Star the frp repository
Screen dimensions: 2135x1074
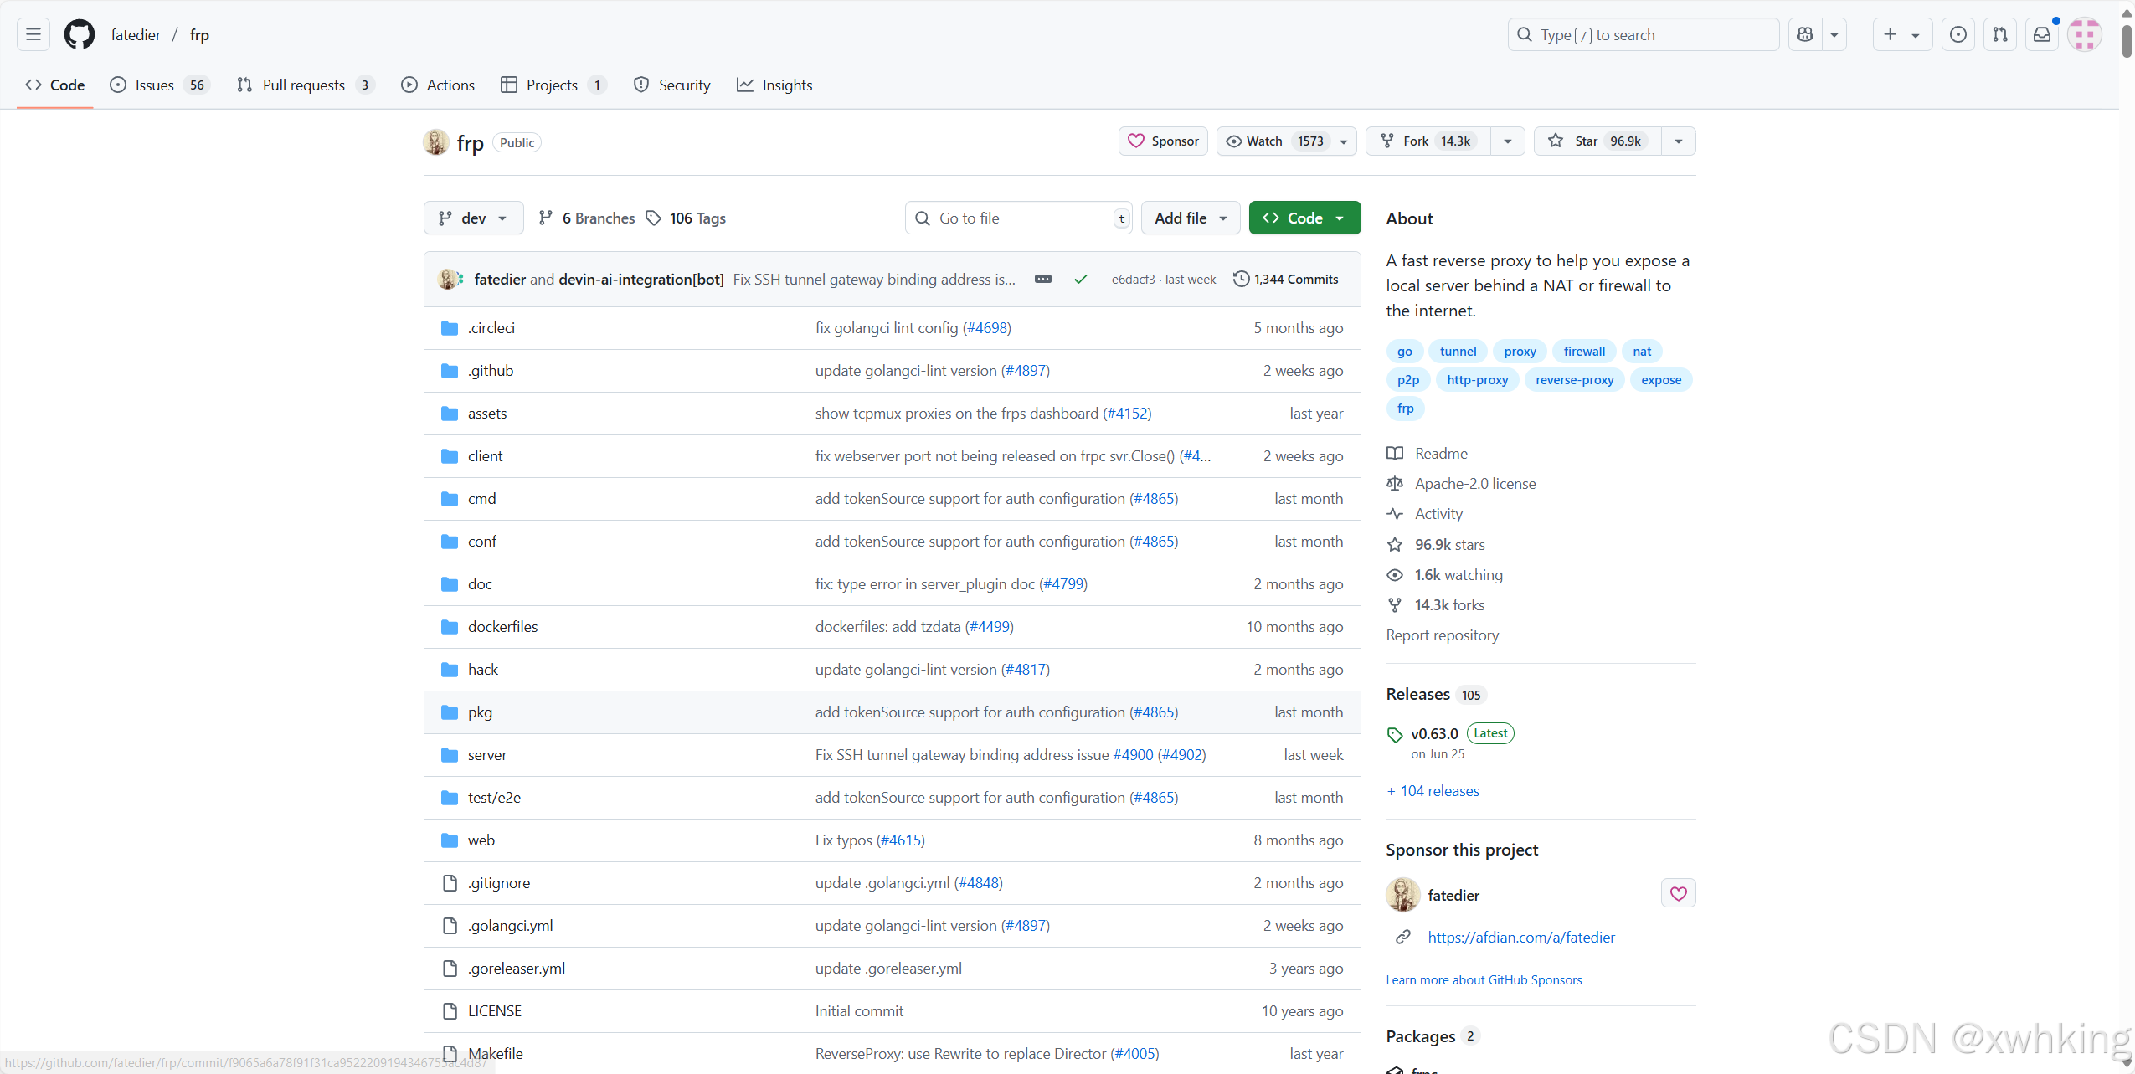click(1597, 141)
